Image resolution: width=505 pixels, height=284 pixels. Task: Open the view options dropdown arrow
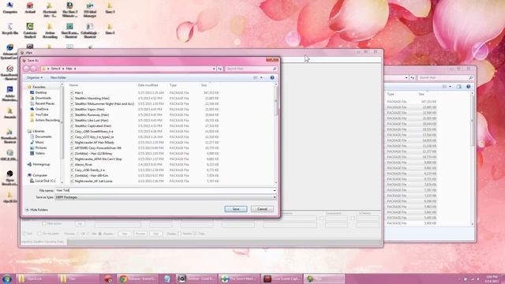coord(261,77)
